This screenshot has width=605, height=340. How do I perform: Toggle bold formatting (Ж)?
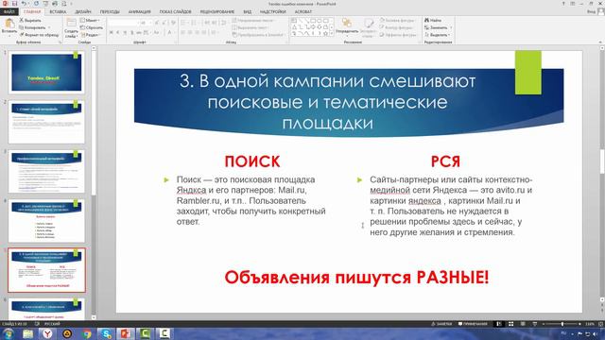tap(112, 33)
